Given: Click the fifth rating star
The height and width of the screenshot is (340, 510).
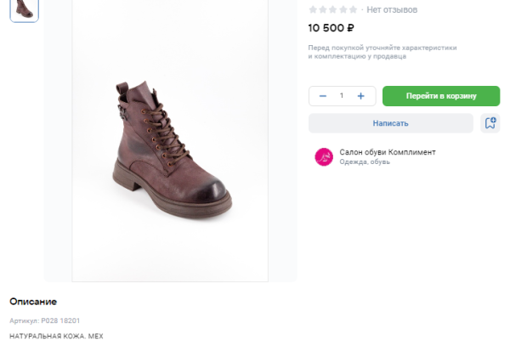Looking at the screenshot, I should (x=354, y=9).
